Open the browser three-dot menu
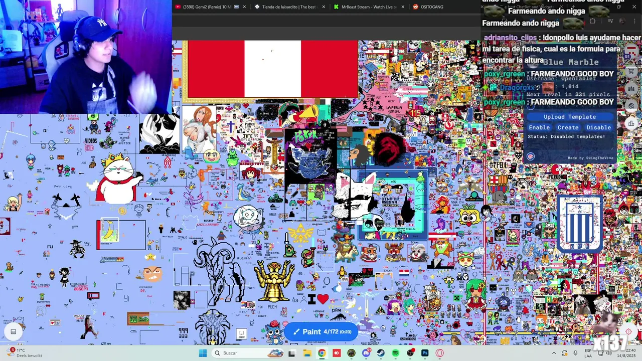 click(635, 21)
